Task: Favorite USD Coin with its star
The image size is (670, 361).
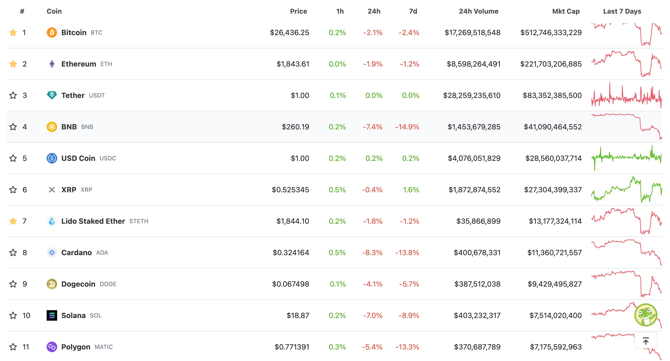Action: click(13, 158)
